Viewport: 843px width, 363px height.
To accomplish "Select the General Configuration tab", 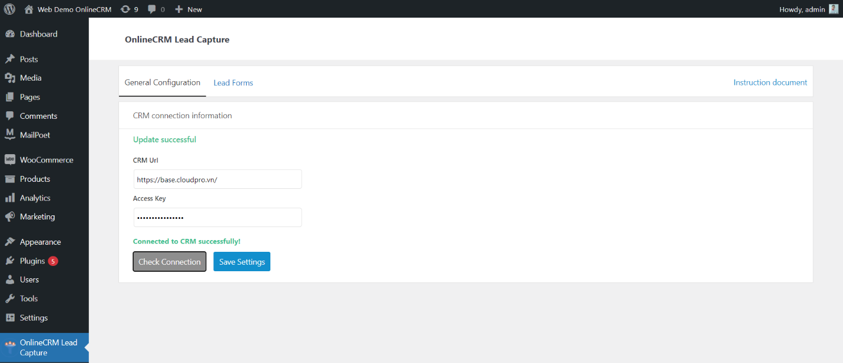I will (162, 82).
